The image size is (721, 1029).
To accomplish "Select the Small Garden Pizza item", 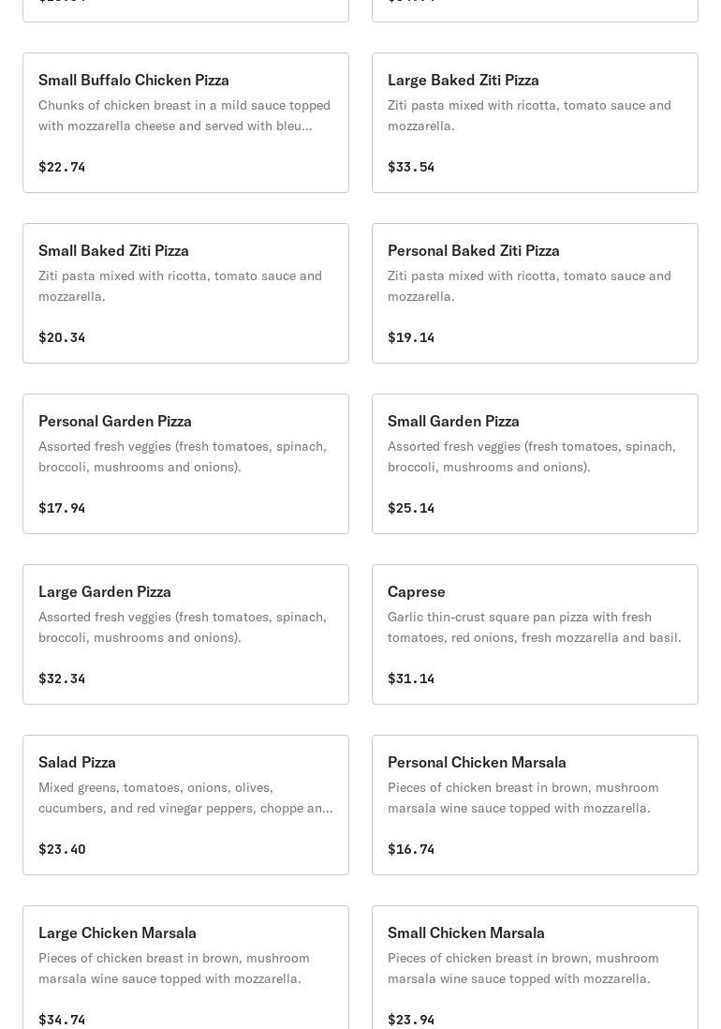I will (x=535, y=464).
